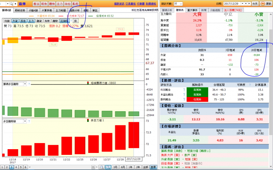Click the next date arrow
The image size is (273, 170).
click(249, 4)
